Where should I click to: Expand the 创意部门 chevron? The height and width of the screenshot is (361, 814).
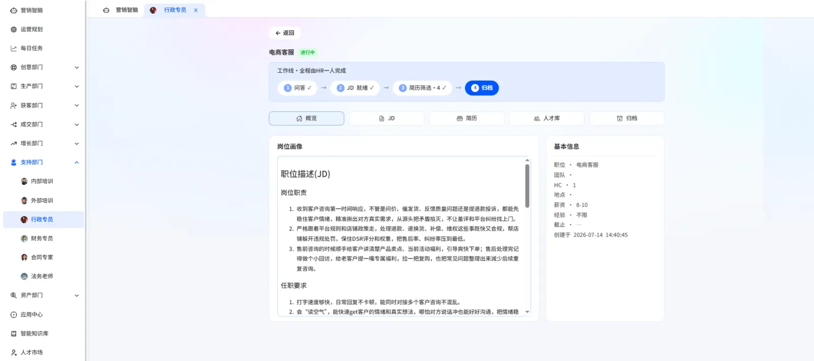[x=77, y=68]
